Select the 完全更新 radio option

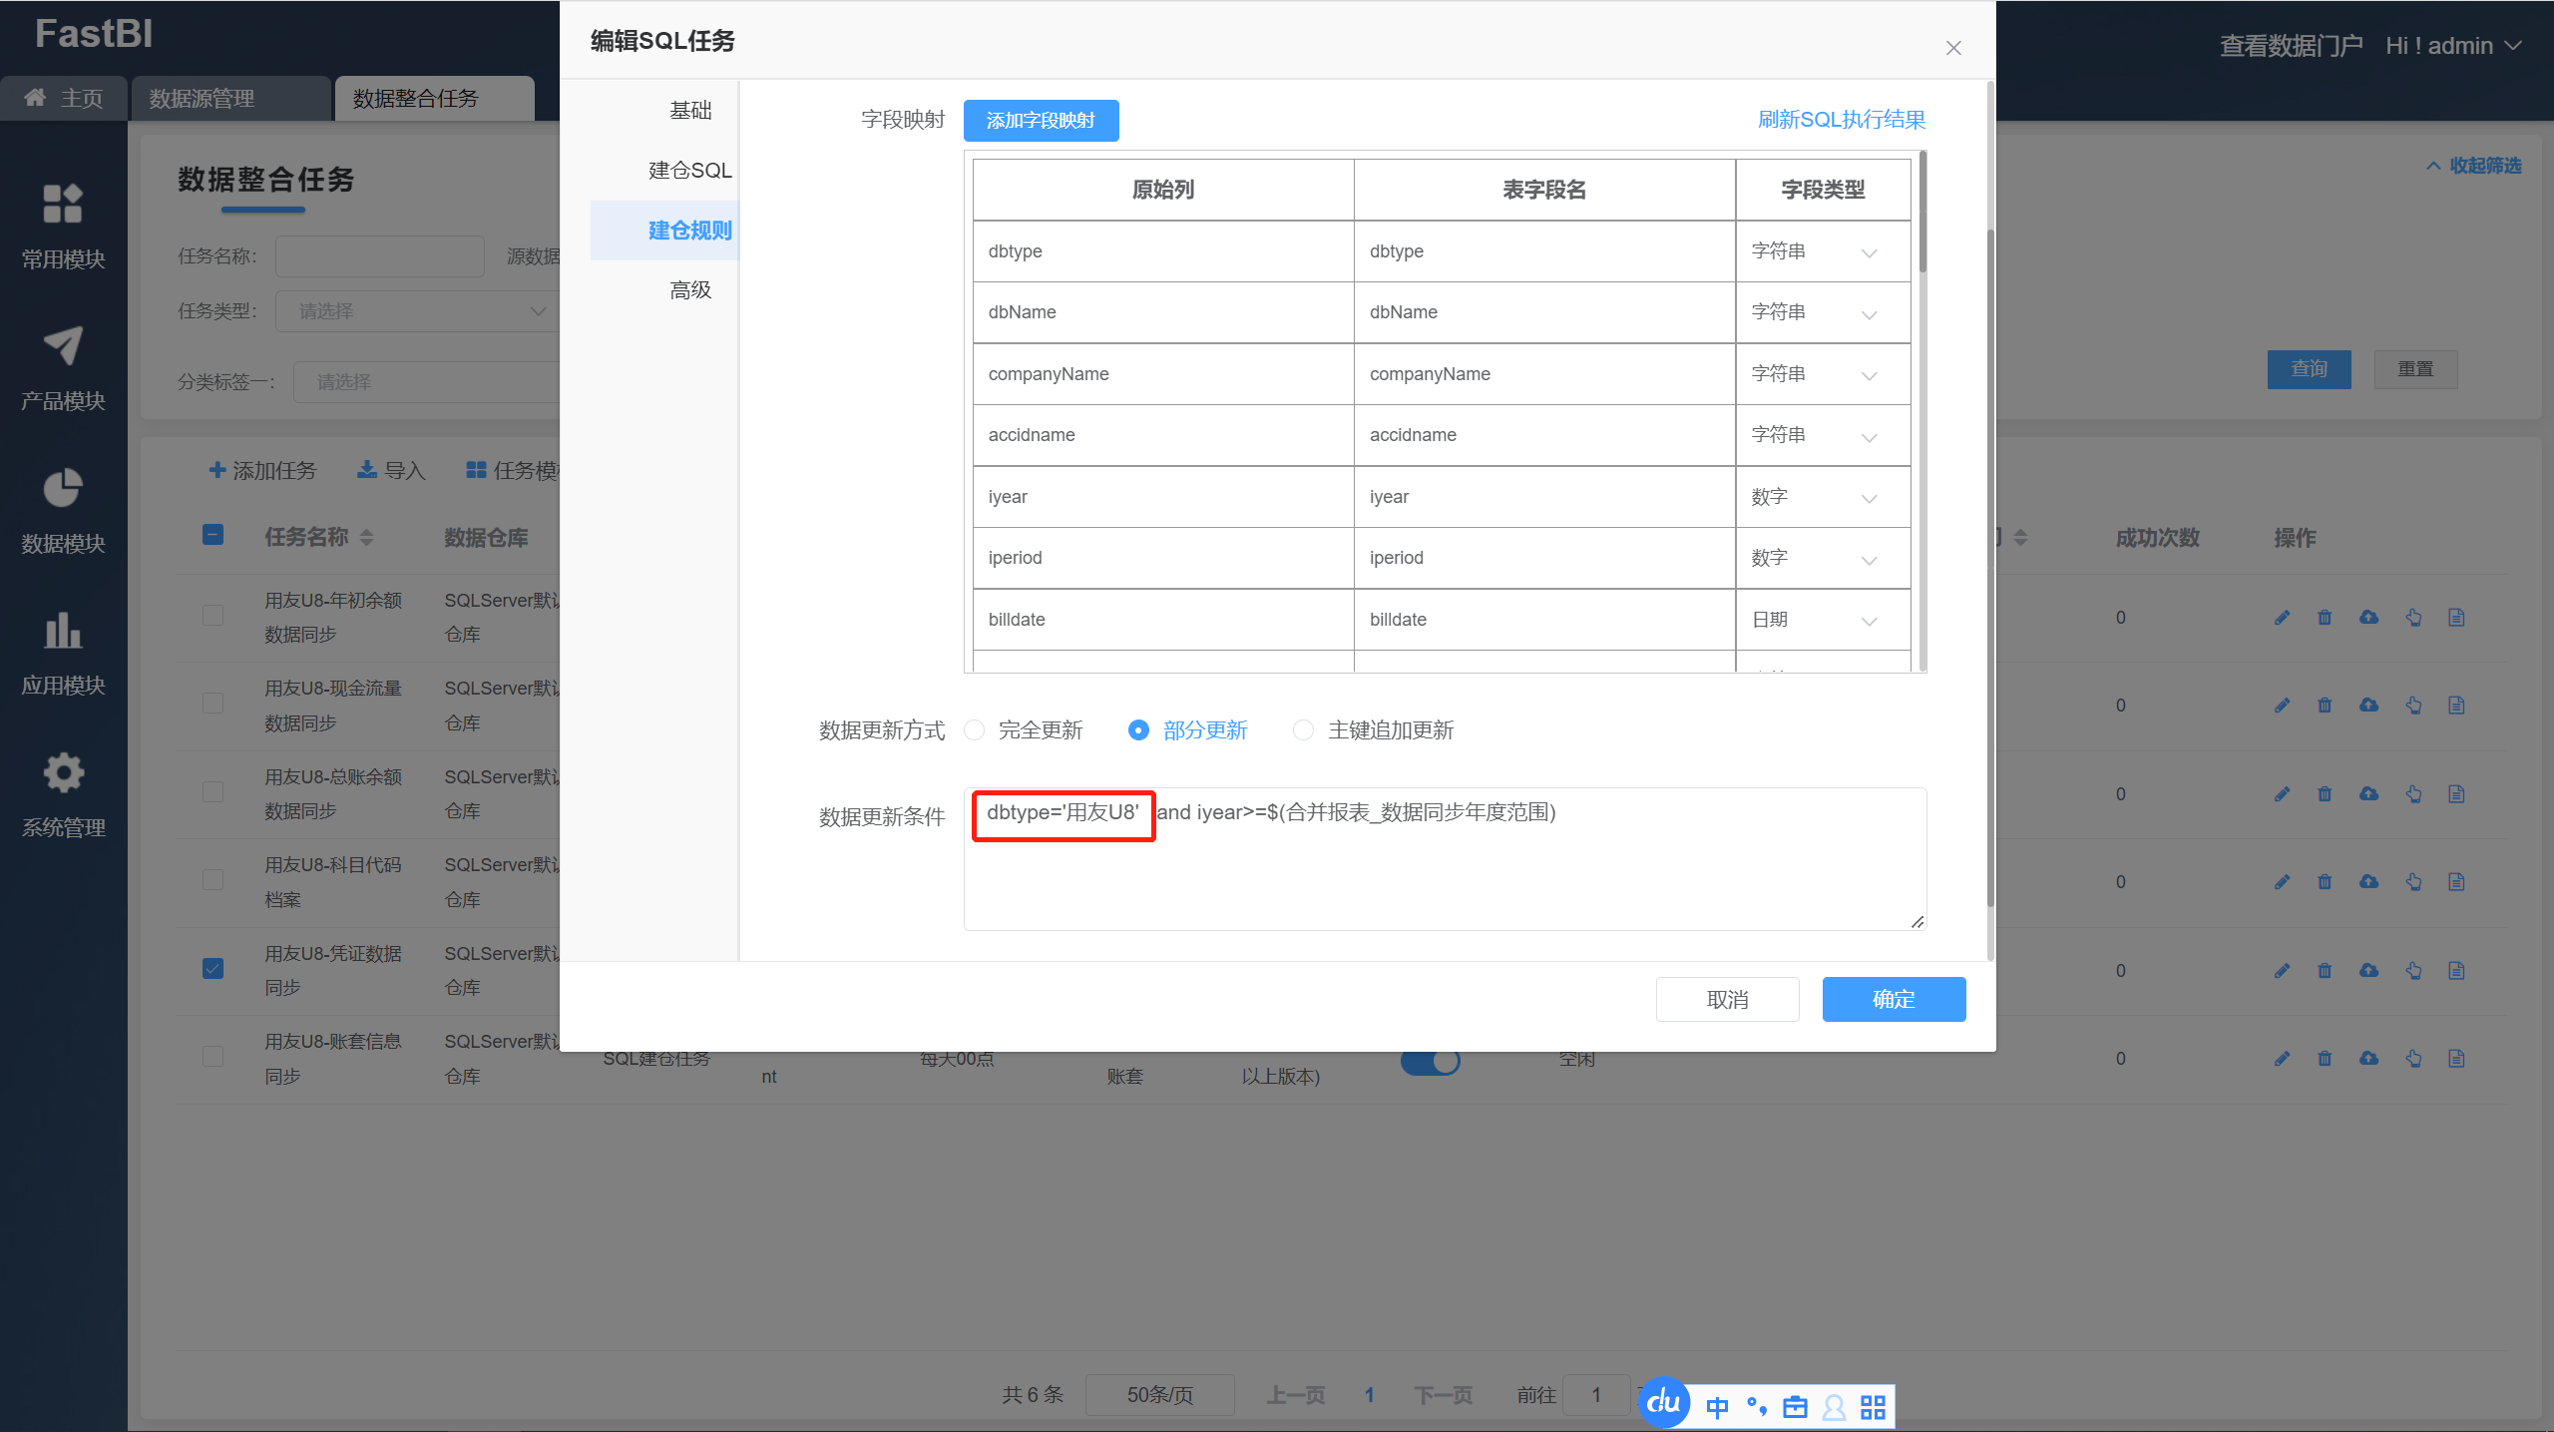pyautogui.click(x=975, y=730)
